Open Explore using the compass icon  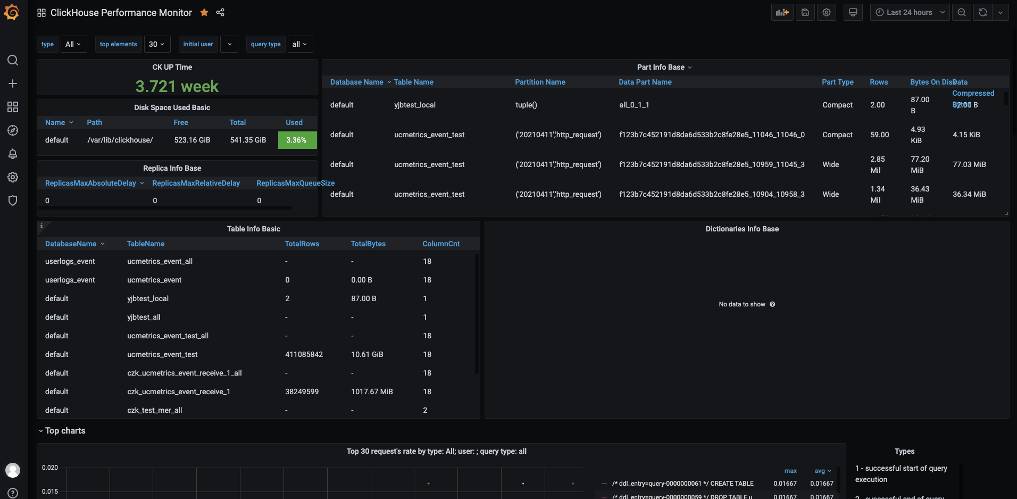tap(13, 130)
